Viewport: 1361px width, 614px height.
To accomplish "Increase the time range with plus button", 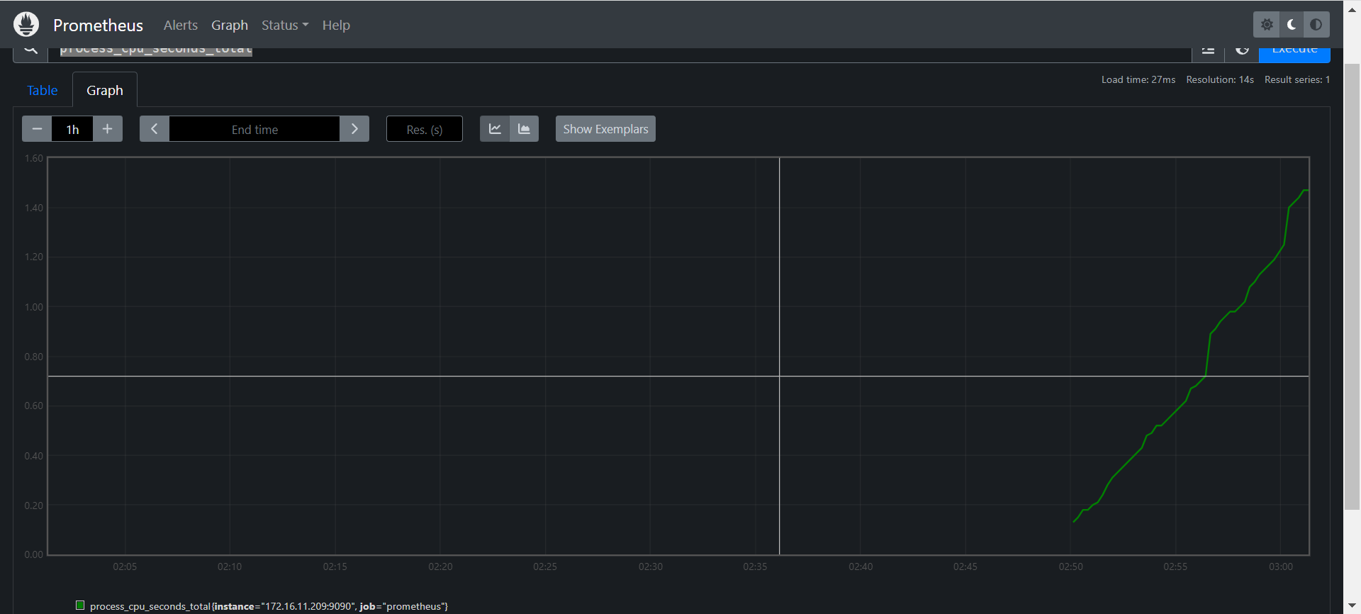I will tap(108, 129).
